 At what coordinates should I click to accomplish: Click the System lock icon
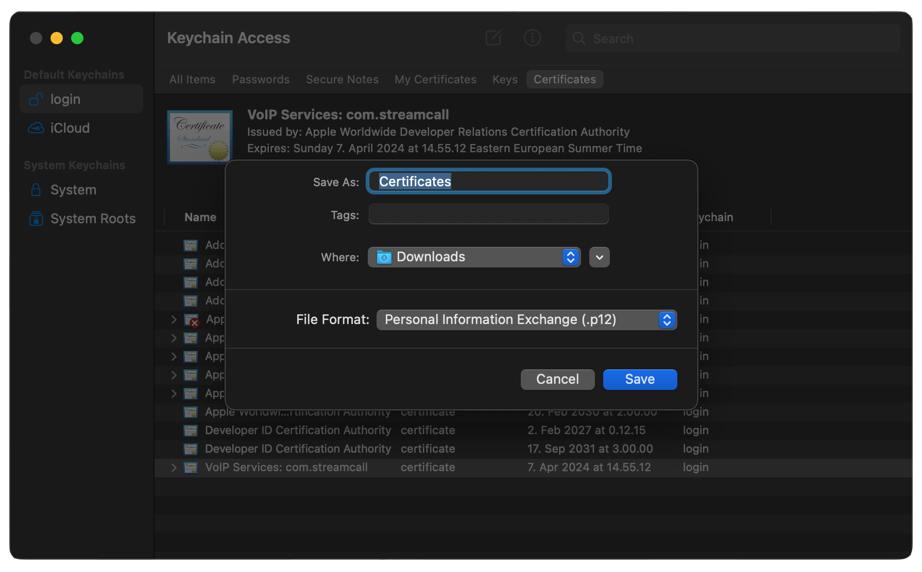[36, 190]
